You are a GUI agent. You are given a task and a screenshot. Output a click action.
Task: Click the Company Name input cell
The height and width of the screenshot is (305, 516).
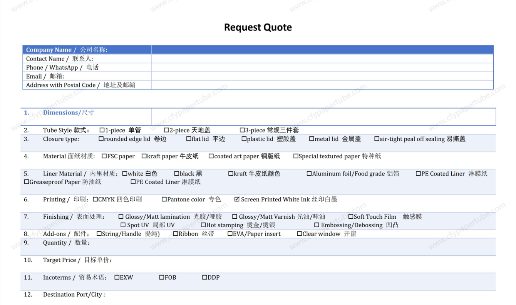(x=322, y=50)
